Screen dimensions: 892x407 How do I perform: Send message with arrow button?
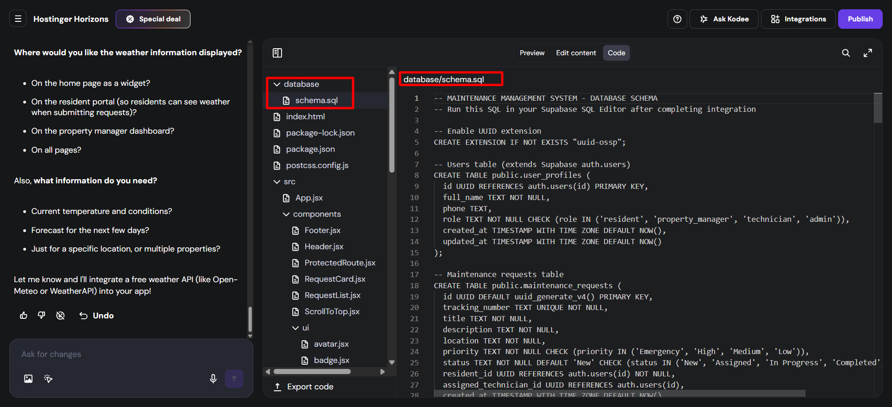pos(234,379)
